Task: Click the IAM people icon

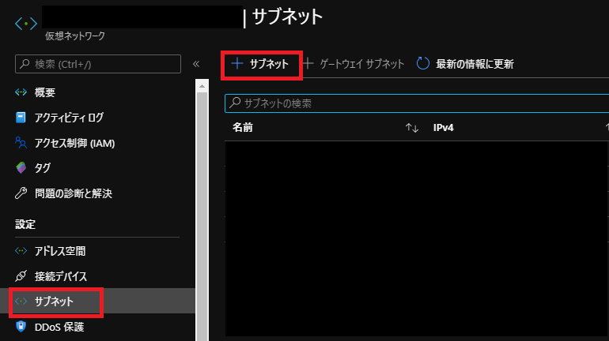Action: pyautogui.click(x=21, y=143)
